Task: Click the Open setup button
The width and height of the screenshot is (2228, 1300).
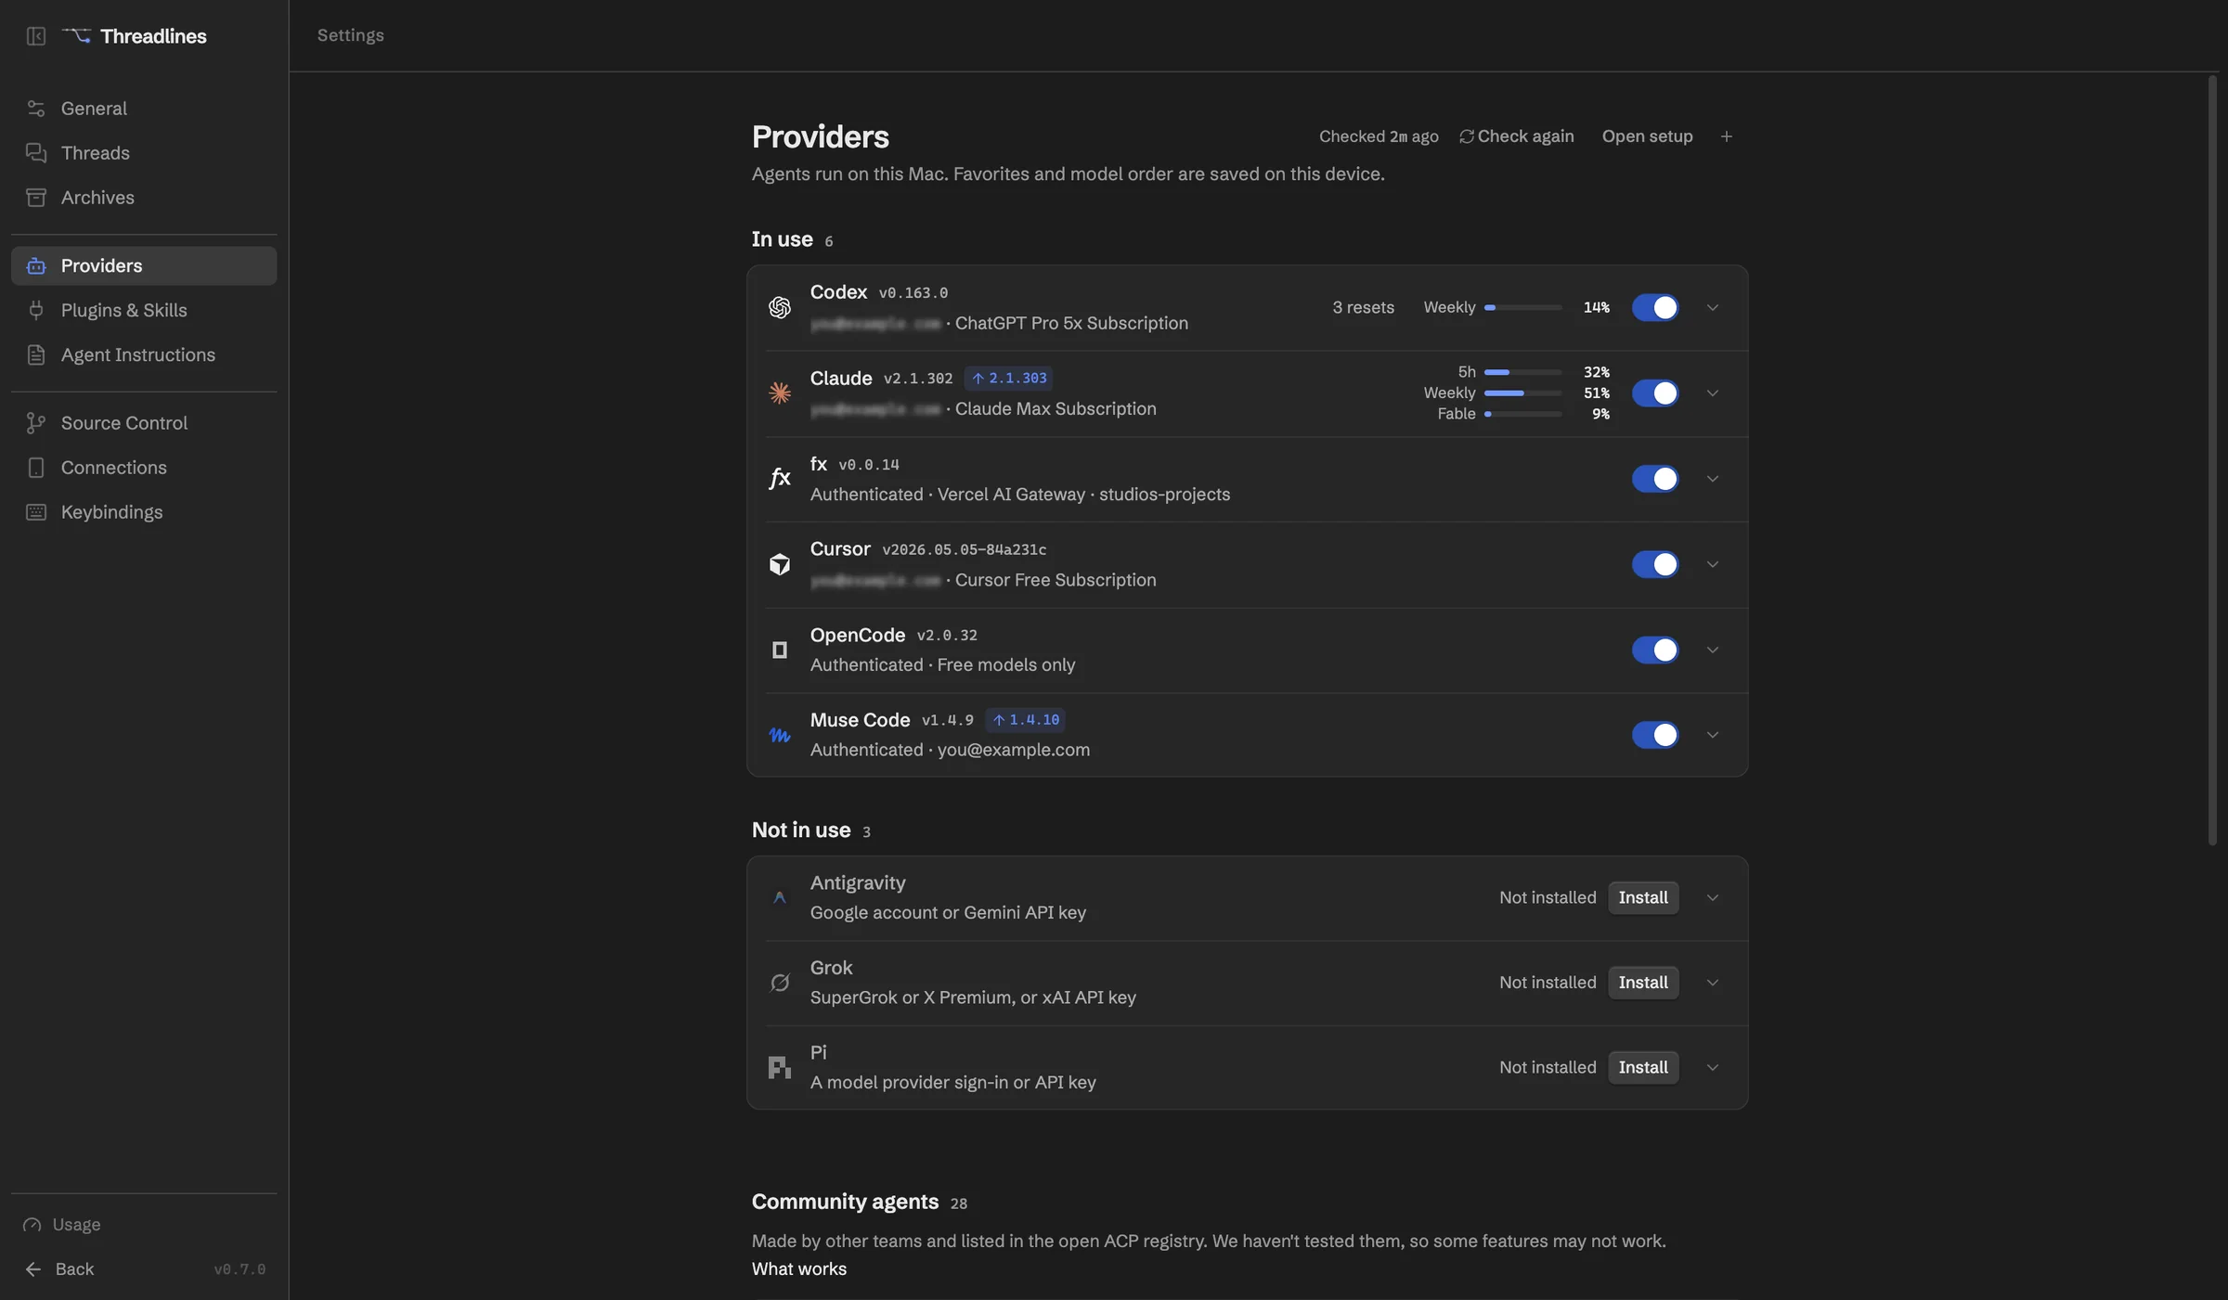Action: click(1647, 136)
